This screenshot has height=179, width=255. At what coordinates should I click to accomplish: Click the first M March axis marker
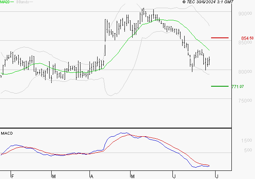coord(54,176)
